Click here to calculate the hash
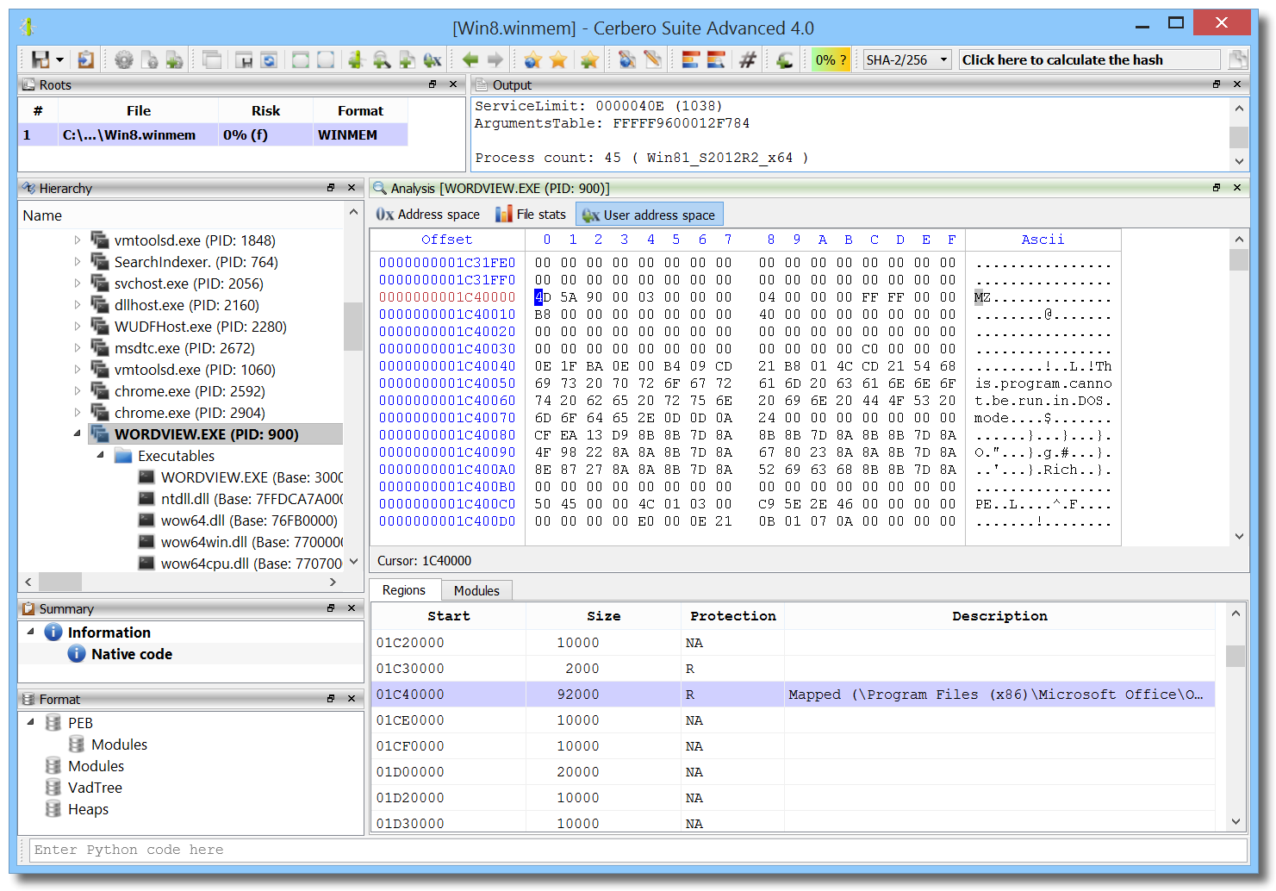 click(1089, 59)
